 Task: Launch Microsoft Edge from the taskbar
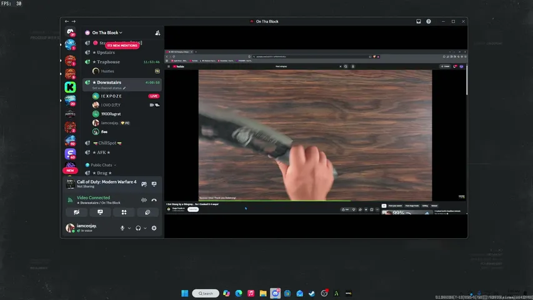[x=239, y=293]
